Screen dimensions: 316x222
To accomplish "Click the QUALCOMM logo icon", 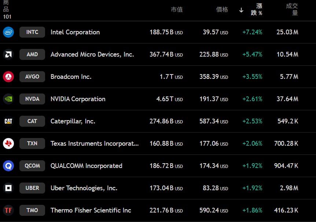I will tap(8, 166).
